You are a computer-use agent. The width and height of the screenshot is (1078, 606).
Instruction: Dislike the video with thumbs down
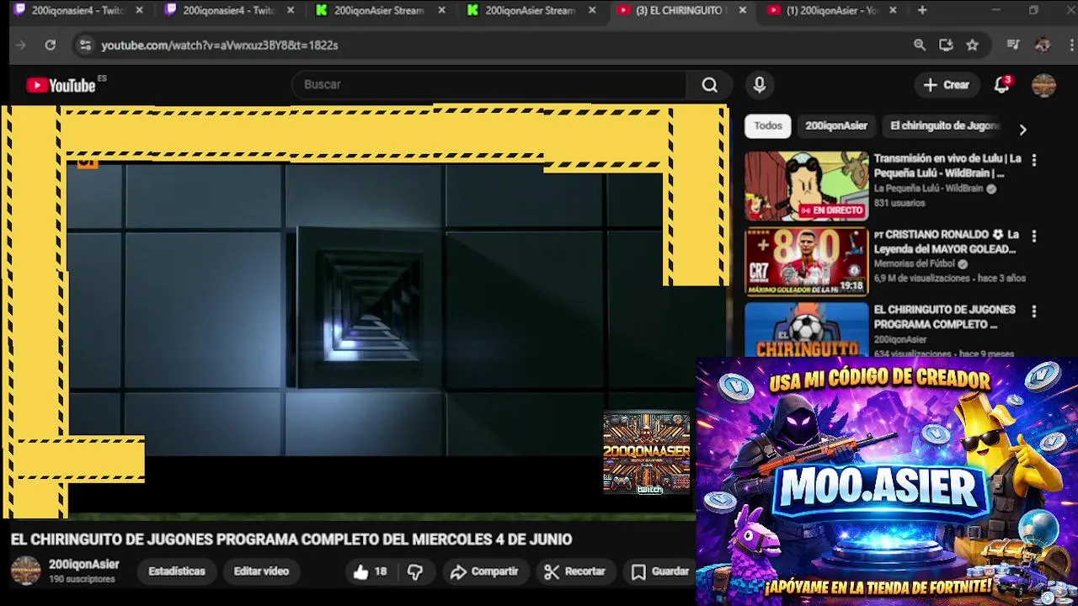(415, 571)
